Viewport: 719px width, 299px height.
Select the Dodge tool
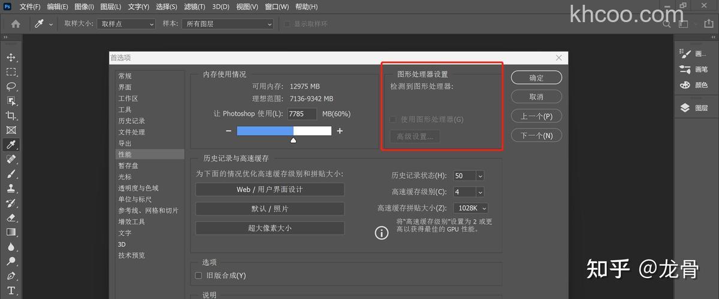(11, 261)
